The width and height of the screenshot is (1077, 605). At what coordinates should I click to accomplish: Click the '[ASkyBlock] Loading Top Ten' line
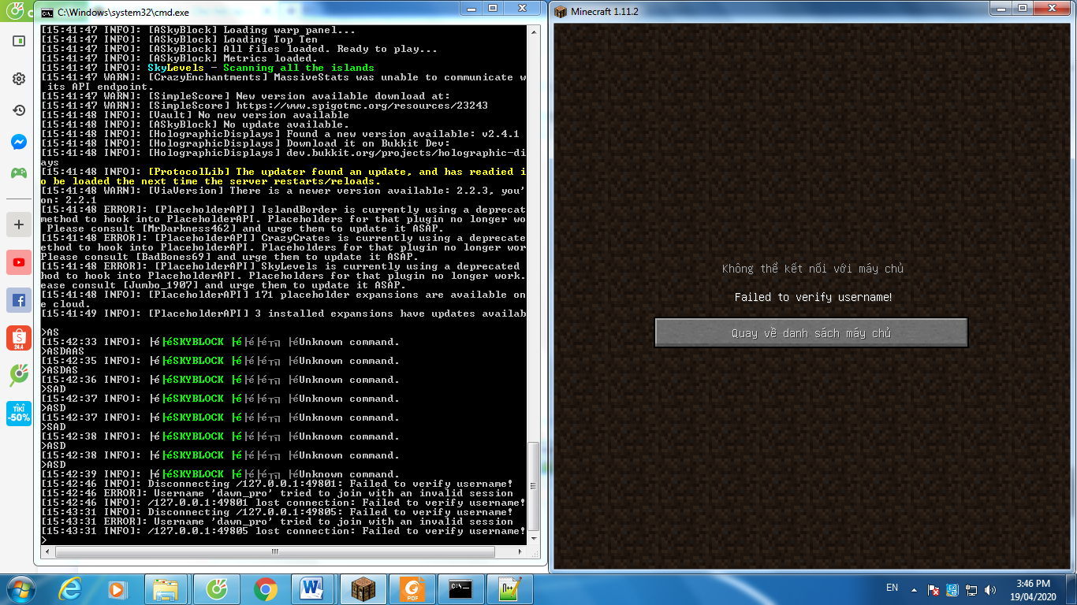coord(179,39)
